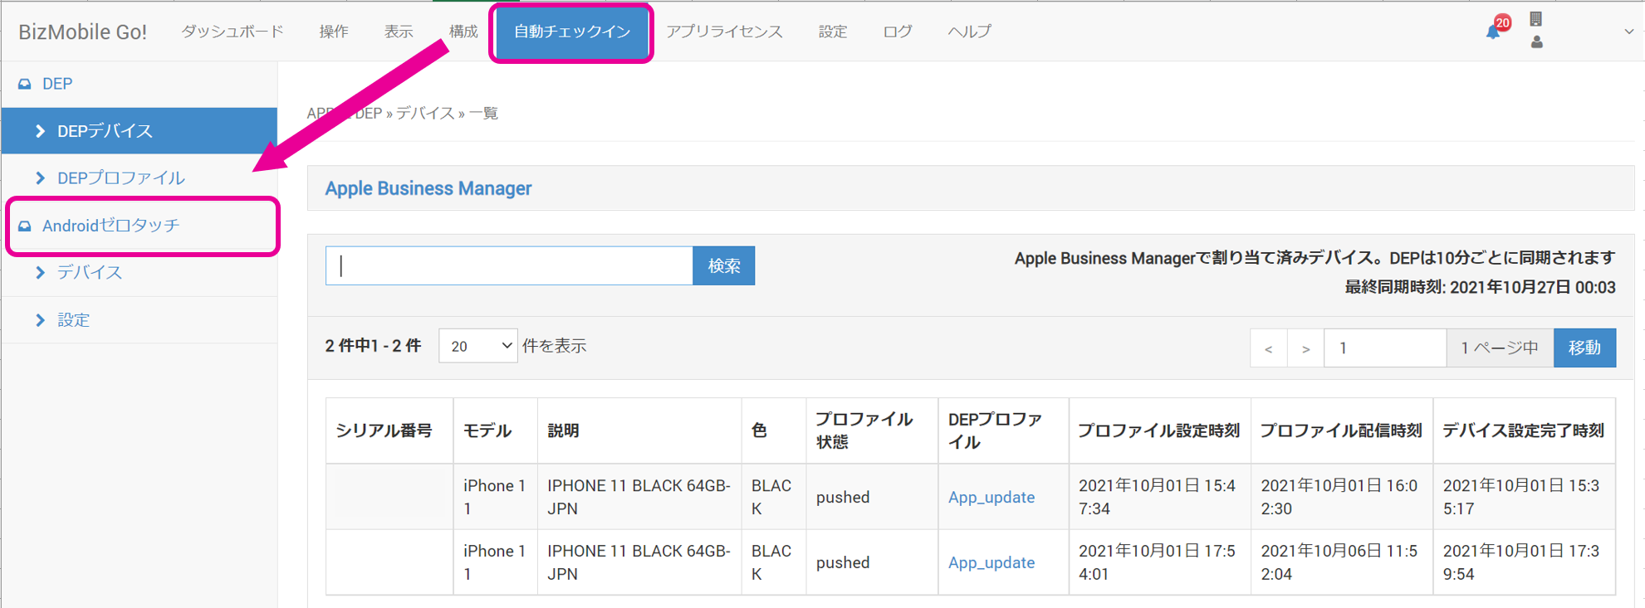1645x608 pixels.
Task: Select DEPデバイス in the sidebar
Action: (105, 131)
